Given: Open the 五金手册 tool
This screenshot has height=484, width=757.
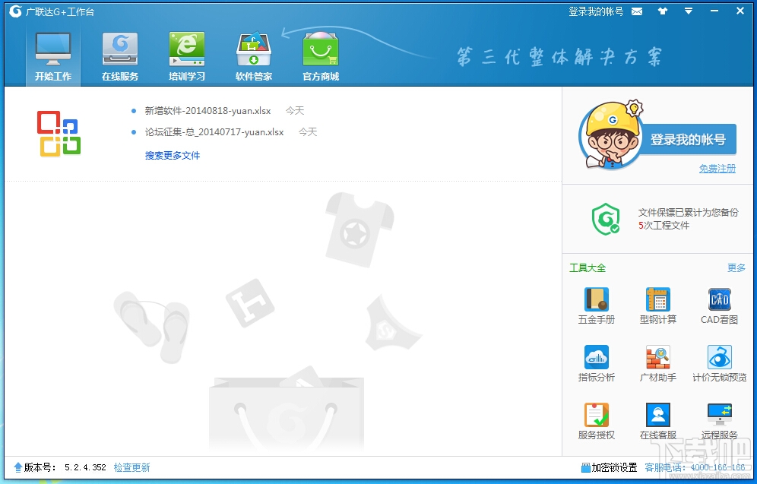Looking at the screenshot, I should click(x=596, y=306).
